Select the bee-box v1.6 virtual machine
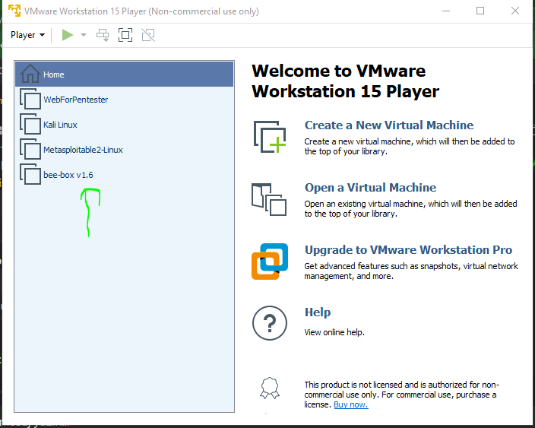Screen dimensions: 535x428 point(68,175)
